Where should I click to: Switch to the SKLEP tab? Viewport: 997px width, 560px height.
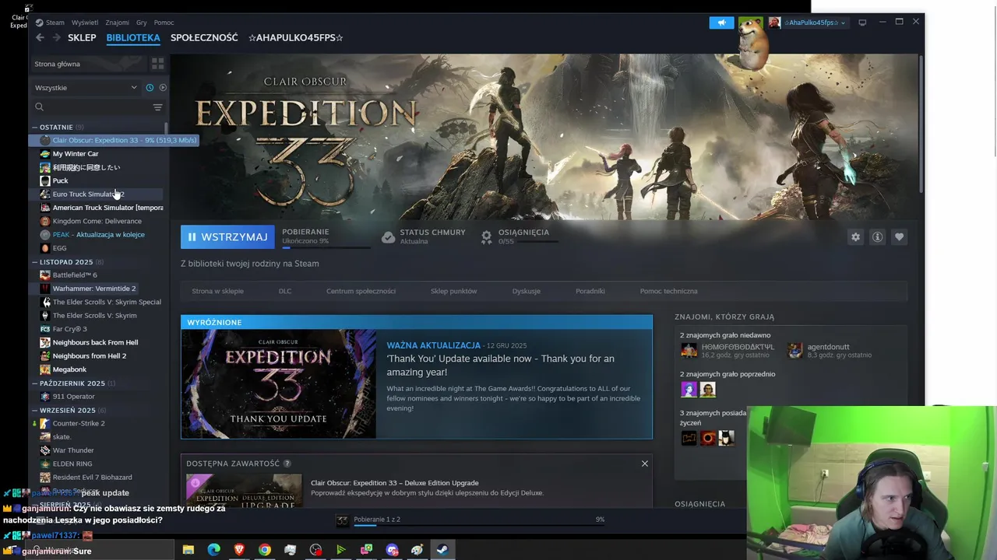tap(82, 37)
